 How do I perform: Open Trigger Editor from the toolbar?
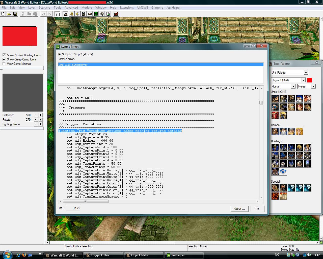[72, 14]
